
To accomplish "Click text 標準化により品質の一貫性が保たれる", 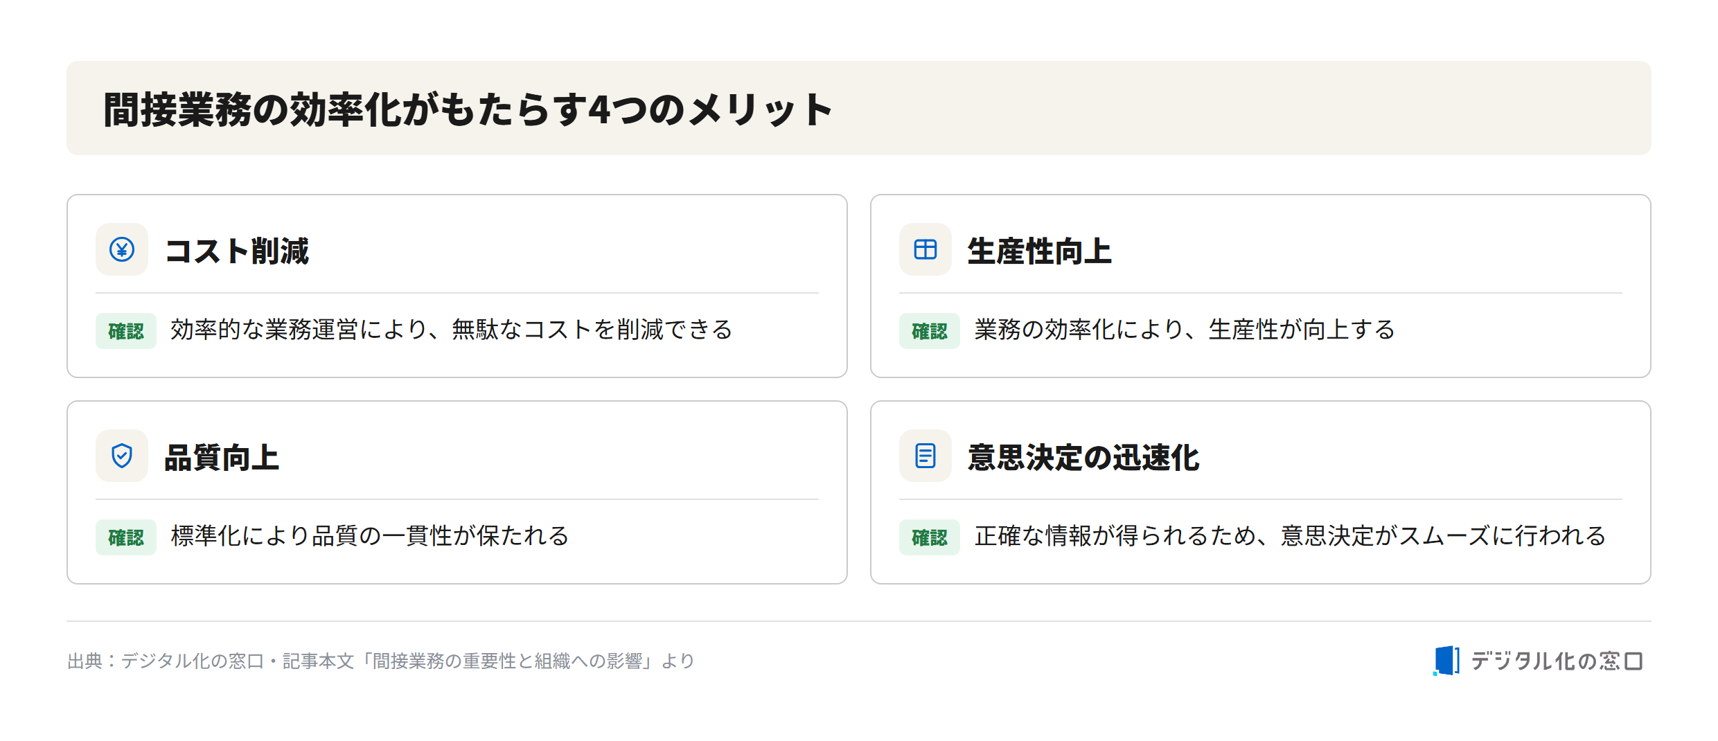I will 370,536.
